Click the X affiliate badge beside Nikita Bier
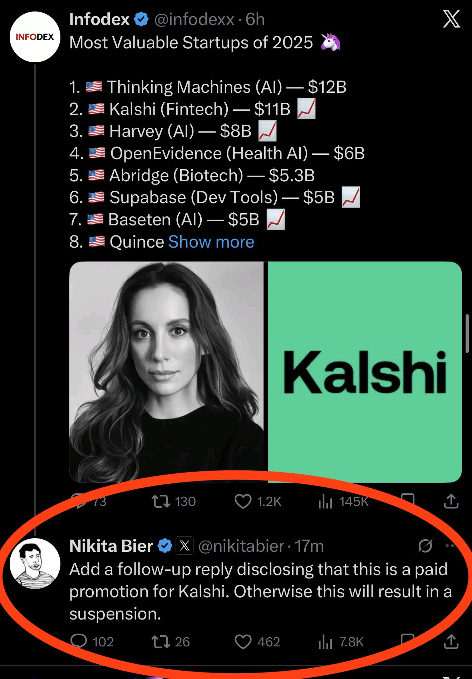Screen dimensions: 472x679 (185, 546)
